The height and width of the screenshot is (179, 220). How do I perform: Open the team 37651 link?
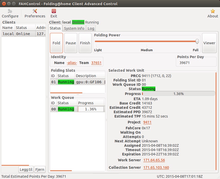point(96,63)
